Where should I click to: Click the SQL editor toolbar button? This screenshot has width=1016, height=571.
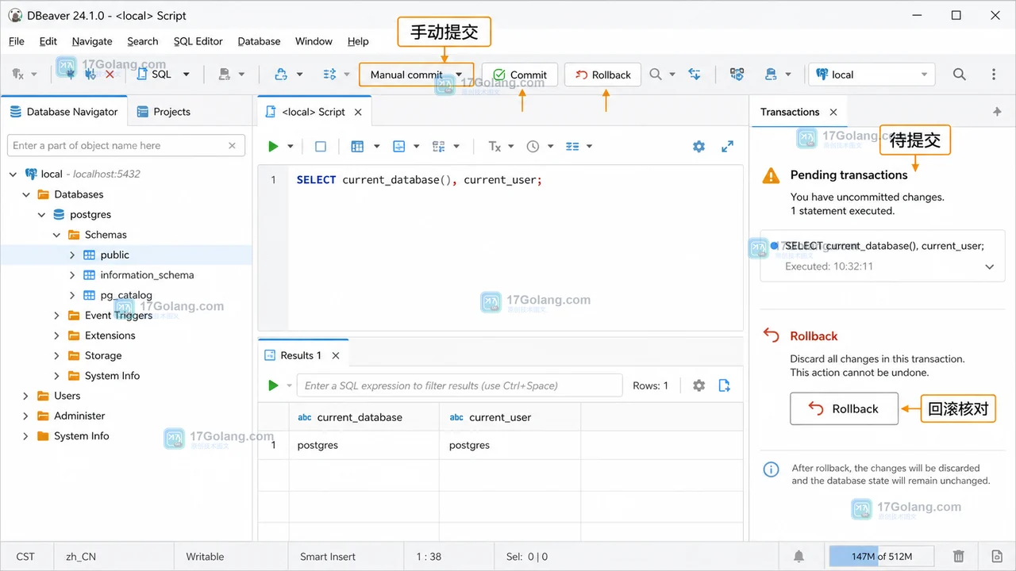click(x=155, y=75)
